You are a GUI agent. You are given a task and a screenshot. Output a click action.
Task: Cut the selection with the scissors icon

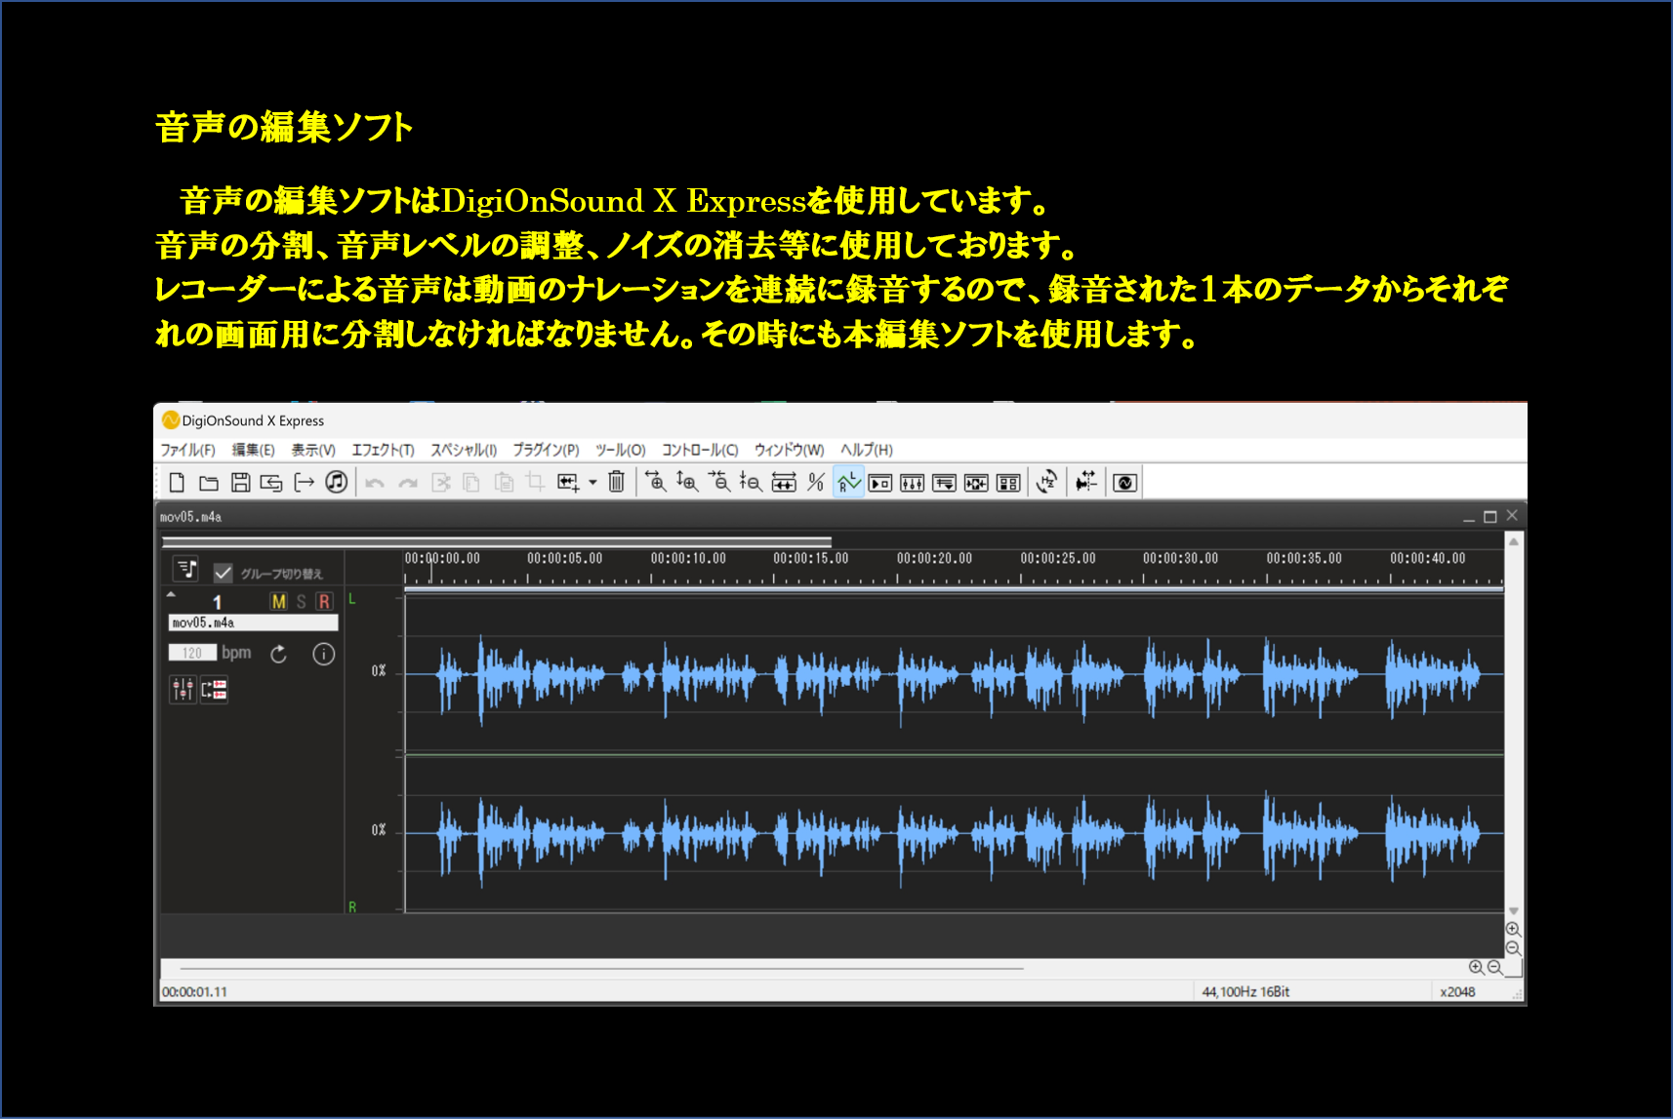441,482
